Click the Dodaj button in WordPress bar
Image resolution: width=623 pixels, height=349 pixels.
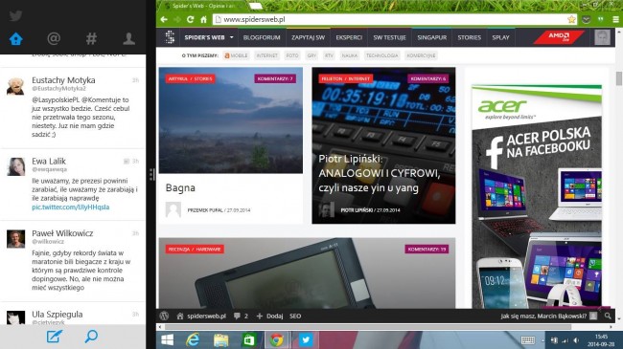click(269, 316)
